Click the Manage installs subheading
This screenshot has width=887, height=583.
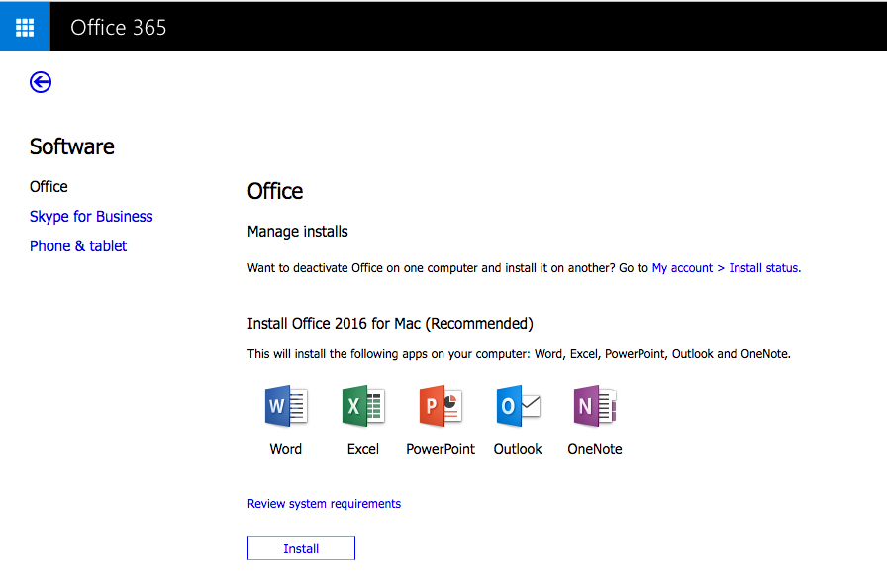pyautogui.click(x=298, y=232)
